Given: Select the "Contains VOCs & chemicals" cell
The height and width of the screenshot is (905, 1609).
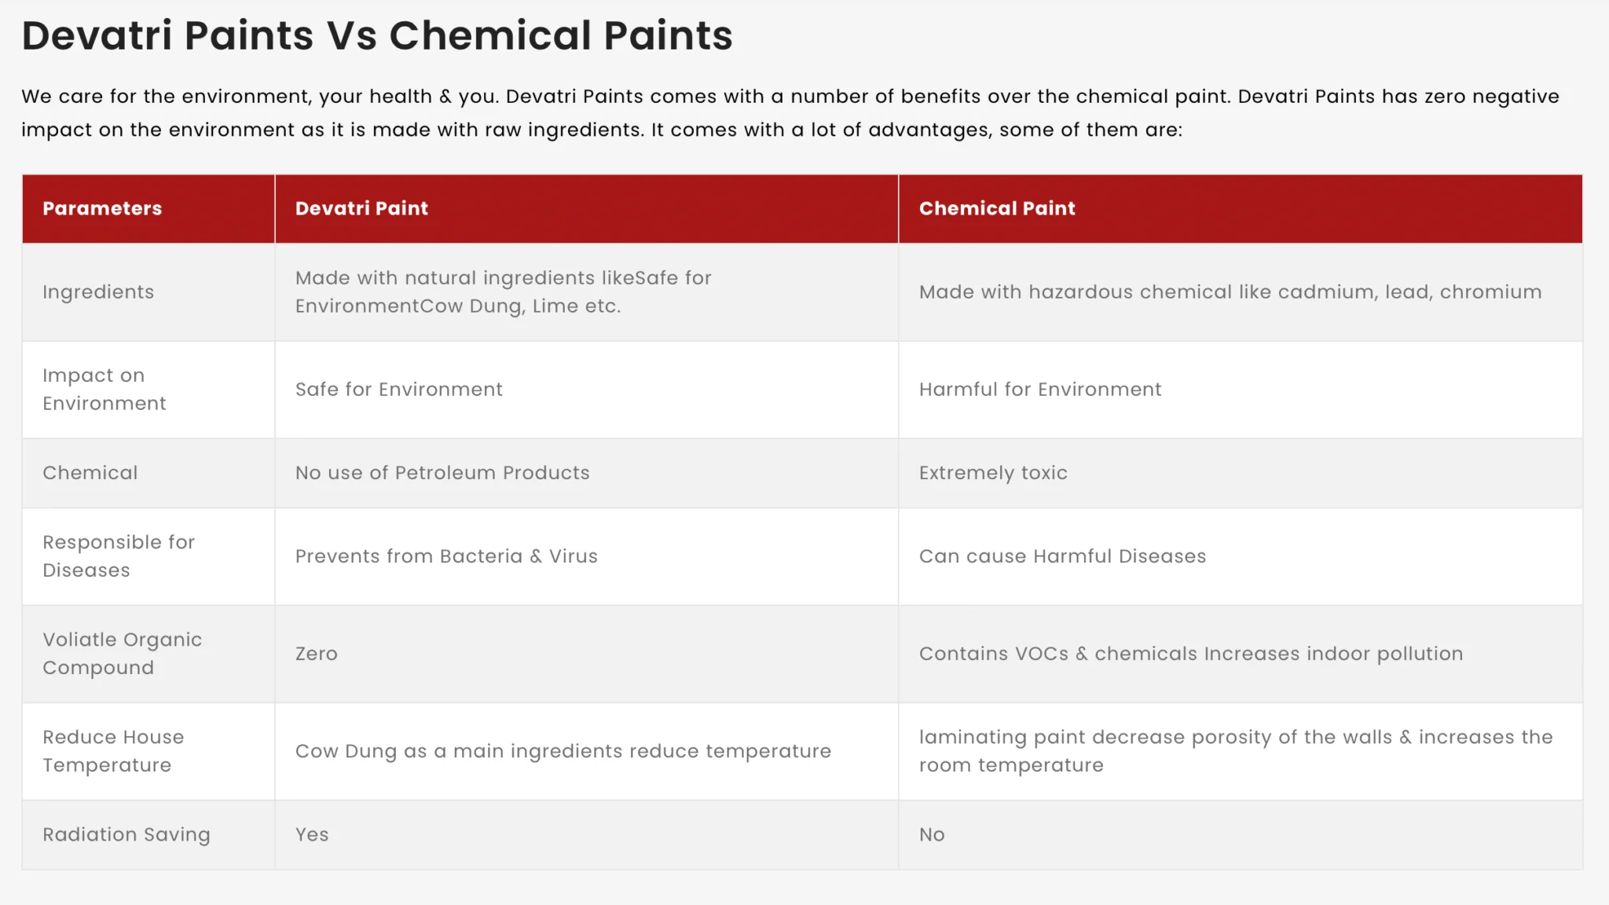Looking at the screenshot, I should click(1190, 654).
